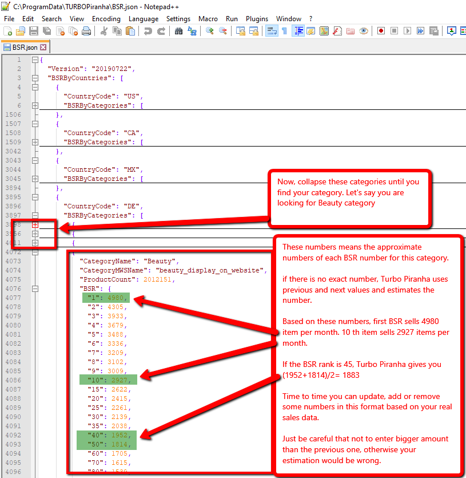466x478 pixels.
Task: Run macro multiple times icon
Action: point(420,31)
